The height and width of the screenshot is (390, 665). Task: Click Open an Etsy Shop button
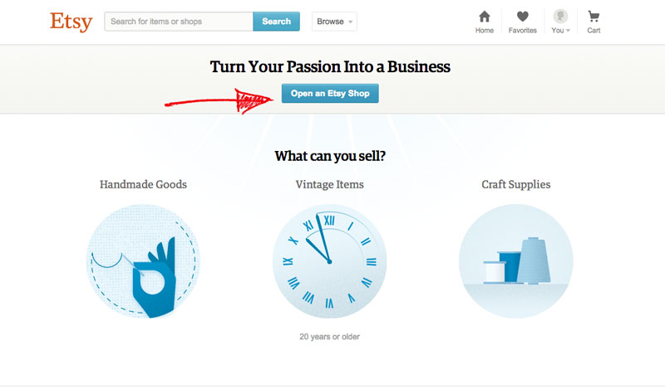coord(330,93)
